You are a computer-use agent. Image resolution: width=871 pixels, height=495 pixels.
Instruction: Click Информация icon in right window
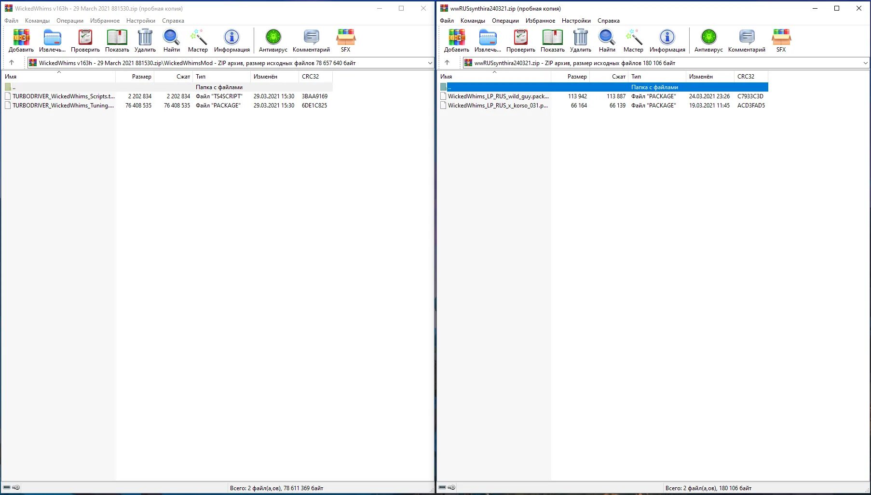point(667,40)
